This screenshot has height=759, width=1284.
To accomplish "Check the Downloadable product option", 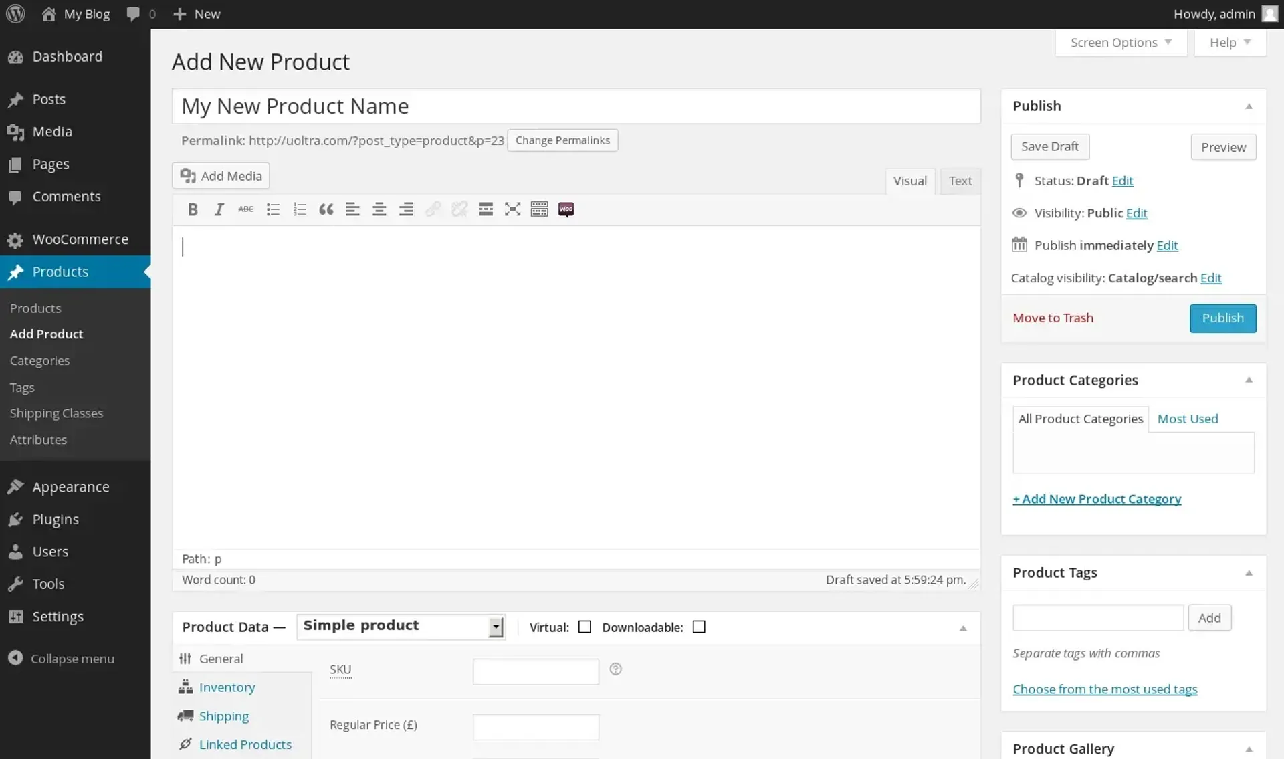I will [x=698, y=627].
